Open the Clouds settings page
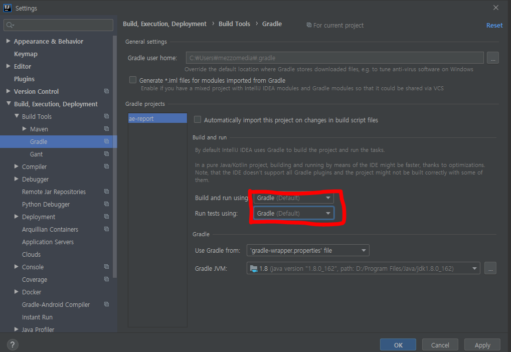Image resolution: width=511 pixels, height=352 pixels. click(x=31, y=255)
